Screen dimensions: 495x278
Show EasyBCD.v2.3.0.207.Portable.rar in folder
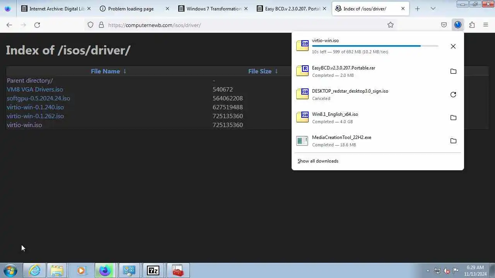tap(453, 71)
